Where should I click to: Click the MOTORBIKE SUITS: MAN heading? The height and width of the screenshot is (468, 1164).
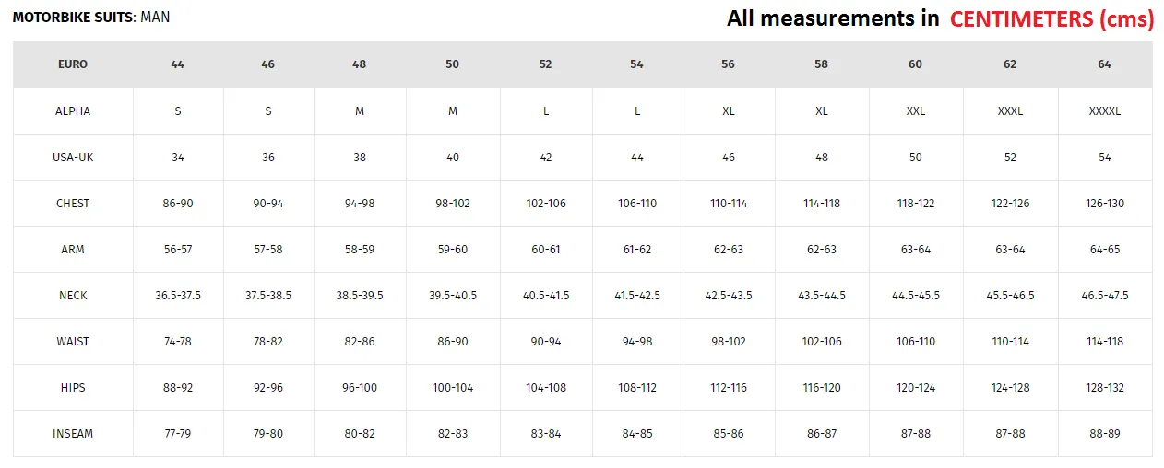91,17
